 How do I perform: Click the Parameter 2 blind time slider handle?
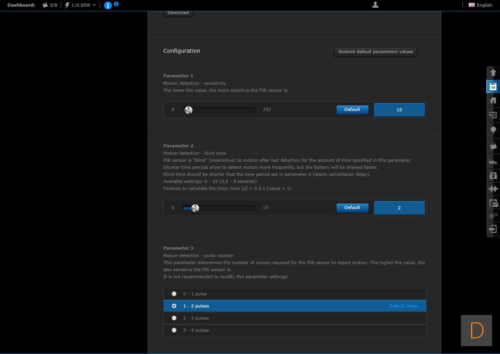tap(195, 208)
